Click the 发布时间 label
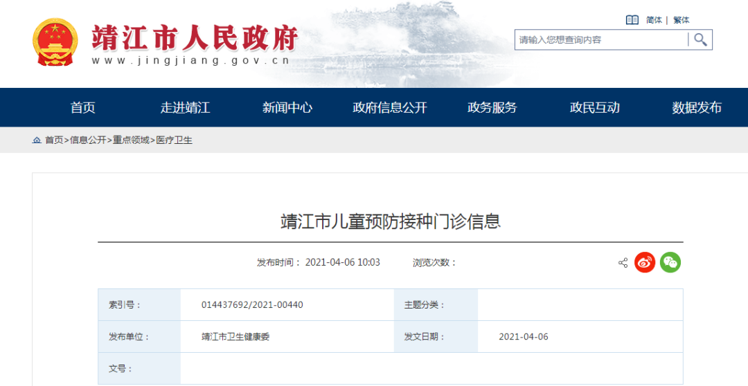Image resolution: width=748 pixels, height=386 pixels. point(279,263)
